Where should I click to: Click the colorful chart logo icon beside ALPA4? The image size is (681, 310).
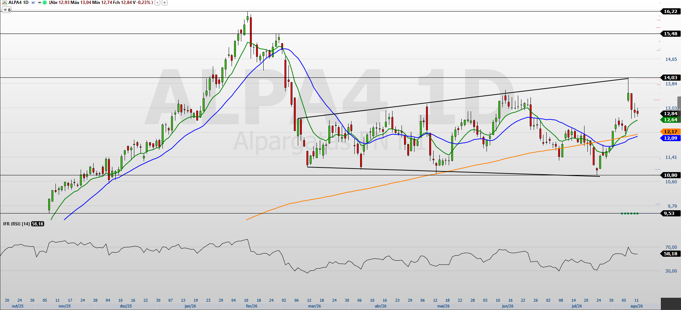point(4,3)
